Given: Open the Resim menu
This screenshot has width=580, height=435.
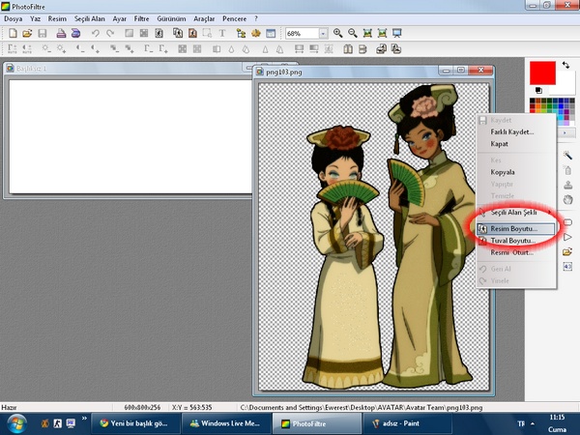Looking at the screenshot, I should (57, 19).
